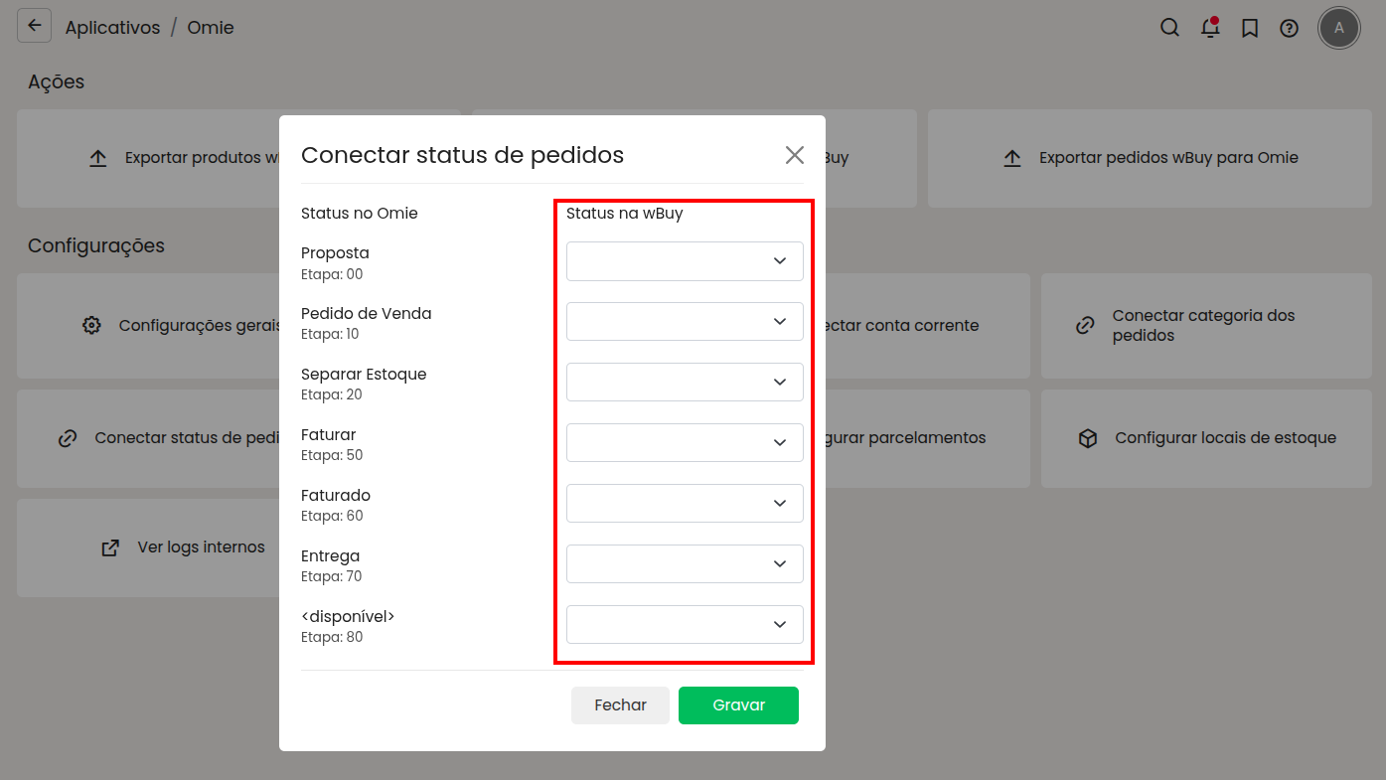The height and width of the screenshot is (780, 1386).
Task: Click the Configurar locais de estoque box icon
Action: [x=1088, y=438]
